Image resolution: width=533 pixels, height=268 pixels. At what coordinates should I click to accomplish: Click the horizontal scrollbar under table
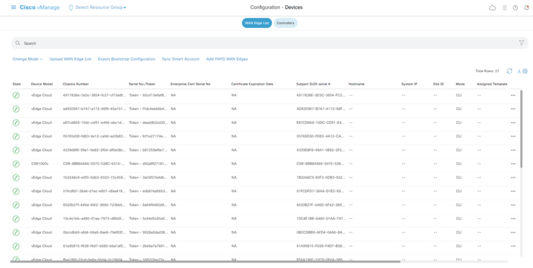[x=208, y=262]
